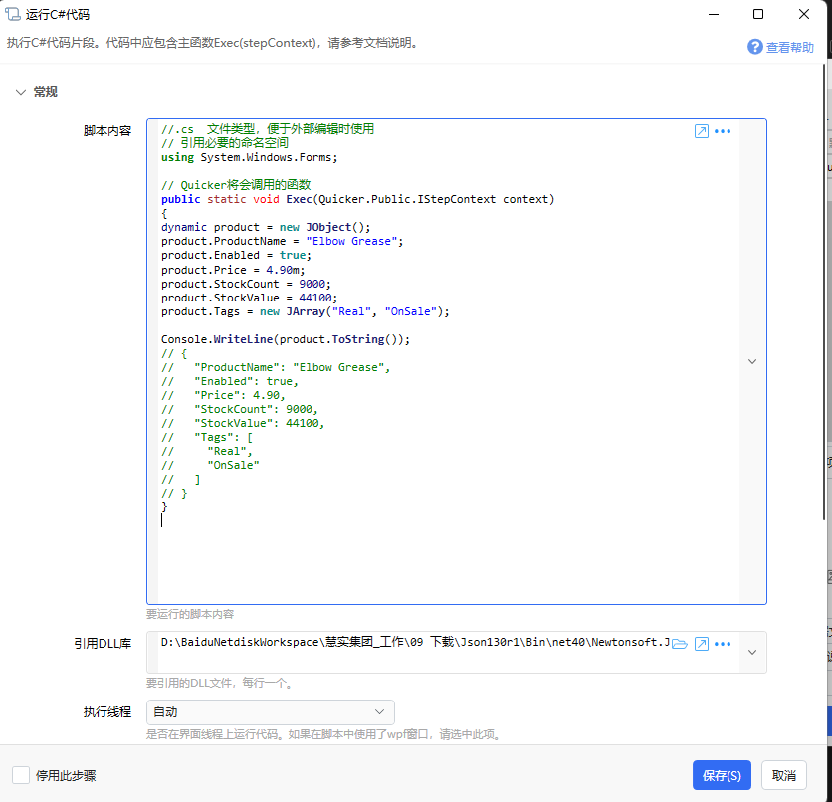Click the vertical scrollbar of the dialog
This screenshot has width=832, height=802.
coord(824,292)
